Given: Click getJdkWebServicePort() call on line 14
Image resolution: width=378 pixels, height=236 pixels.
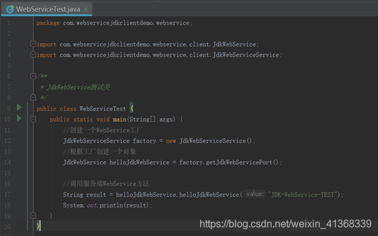Looking at the screenshot, I should pos(242,162).
